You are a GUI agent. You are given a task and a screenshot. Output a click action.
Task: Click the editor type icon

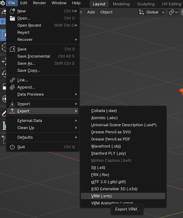pyautogui.click(x=3, y=12)
